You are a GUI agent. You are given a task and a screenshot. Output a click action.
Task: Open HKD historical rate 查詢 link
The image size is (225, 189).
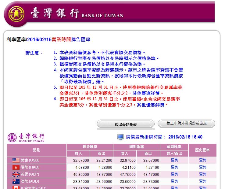click(x=203, y=167)
